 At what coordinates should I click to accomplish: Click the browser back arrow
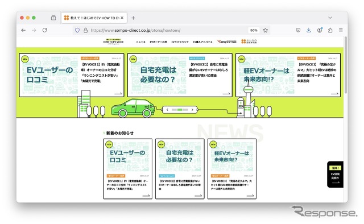[x=23, y=30]
